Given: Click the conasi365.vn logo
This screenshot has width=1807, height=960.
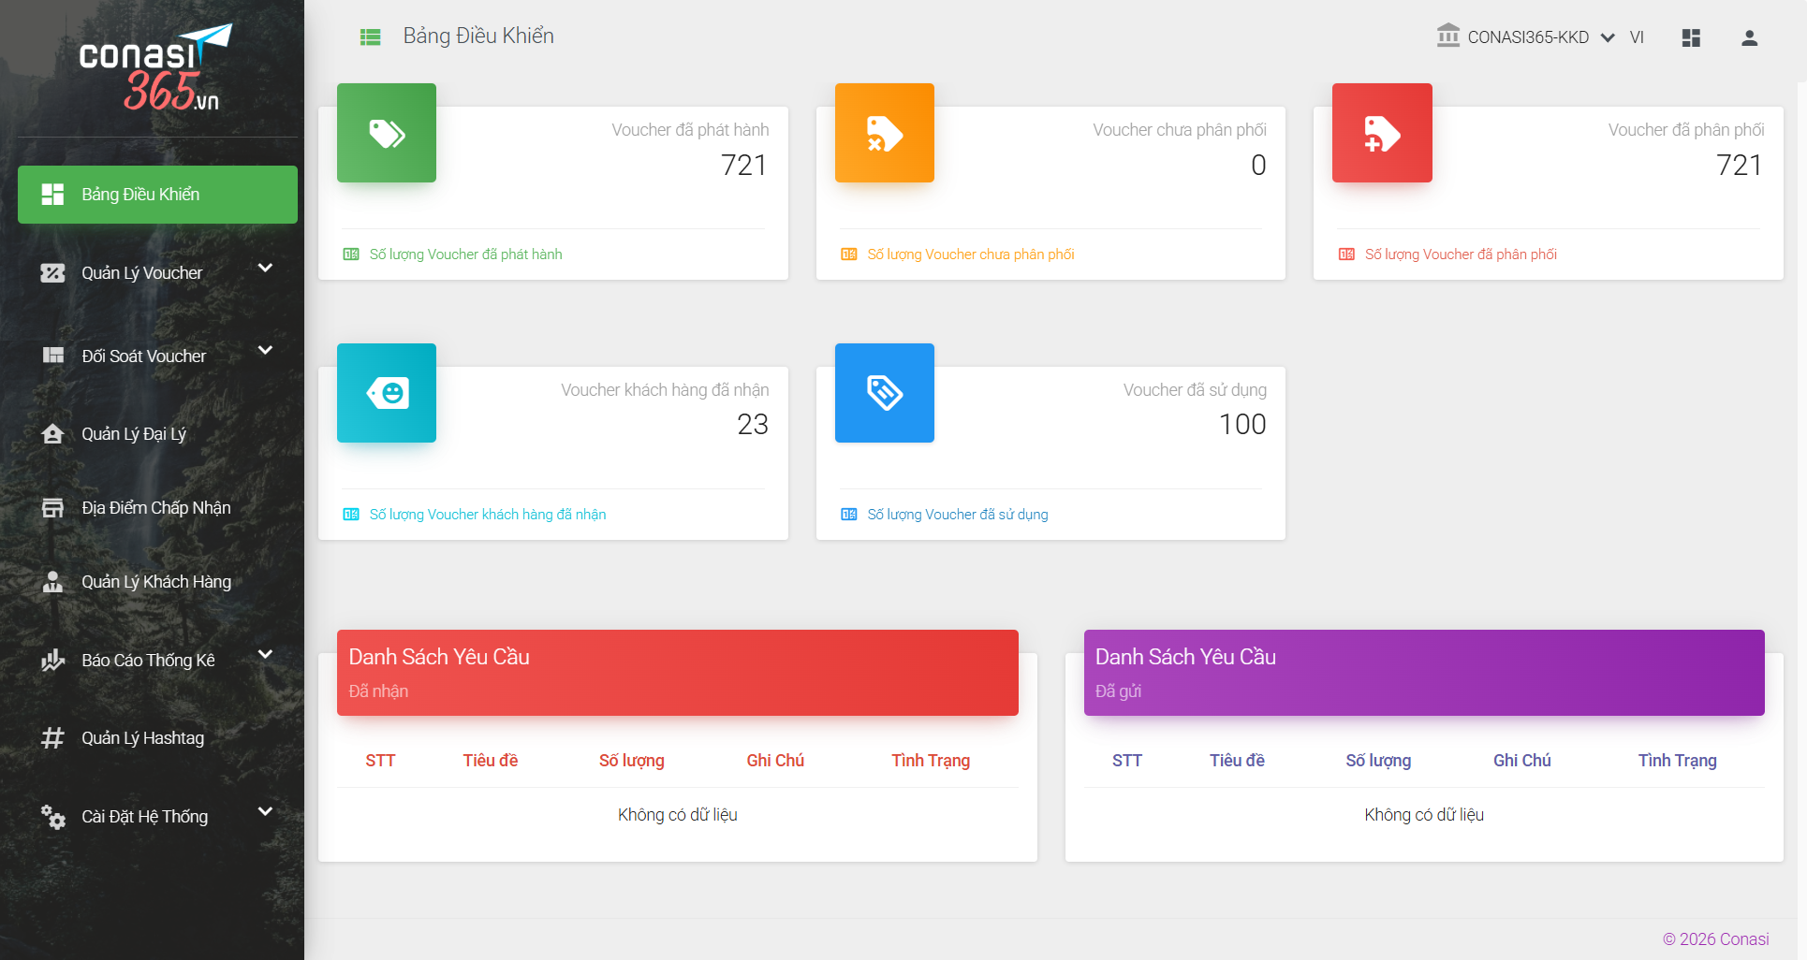Looking at the screenshot, I should (155, 68).
